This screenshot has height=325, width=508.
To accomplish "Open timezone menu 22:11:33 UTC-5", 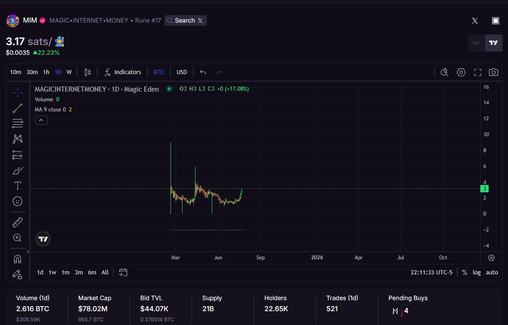I will point(431,273).
